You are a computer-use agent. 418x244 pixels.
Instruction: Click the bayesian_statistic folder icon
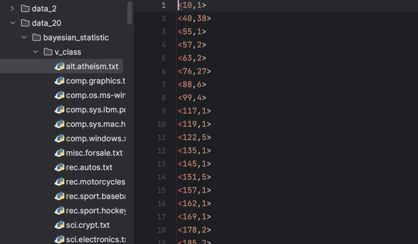[36, 37]
